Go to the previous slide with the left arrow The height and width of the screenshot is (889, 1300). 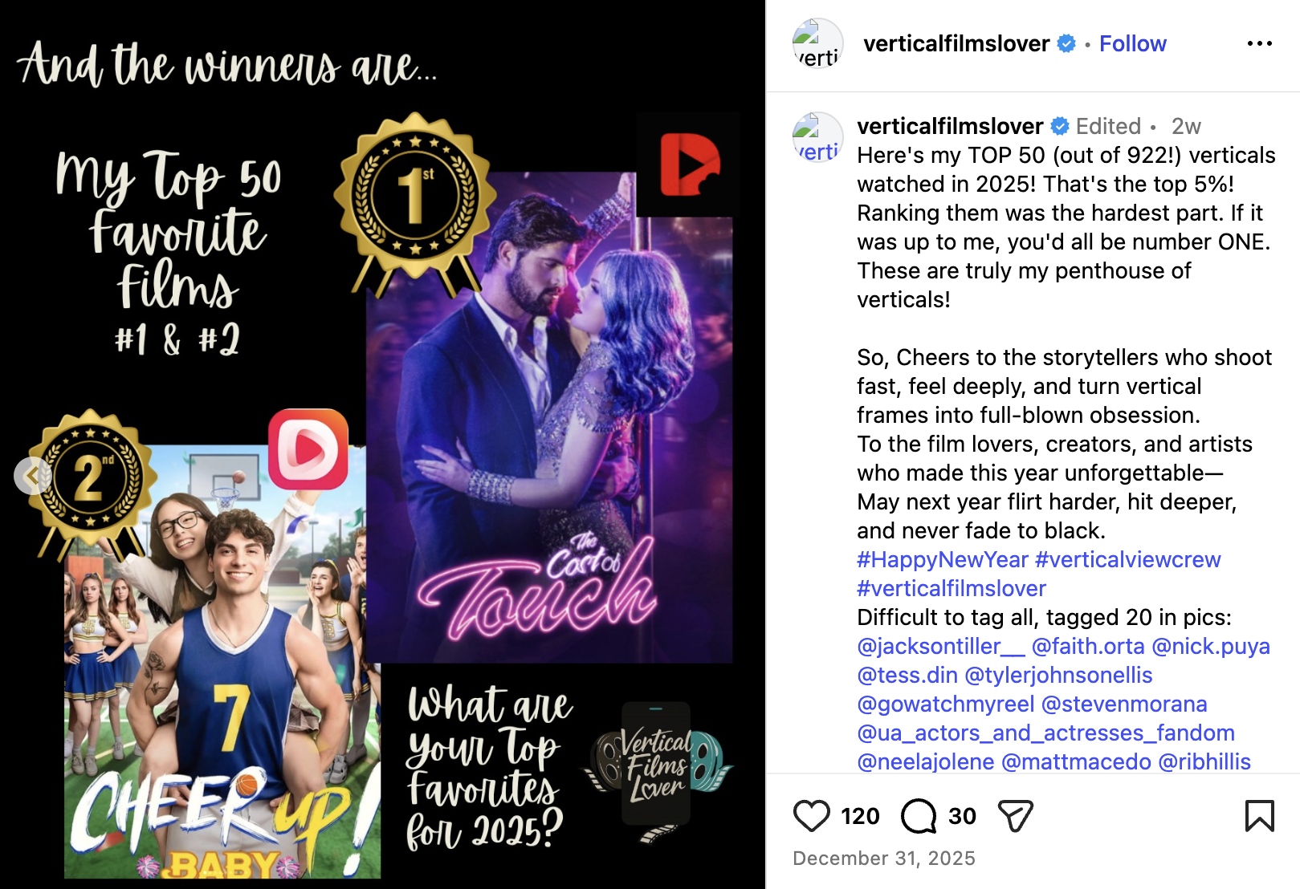click(x=32, y=476)
